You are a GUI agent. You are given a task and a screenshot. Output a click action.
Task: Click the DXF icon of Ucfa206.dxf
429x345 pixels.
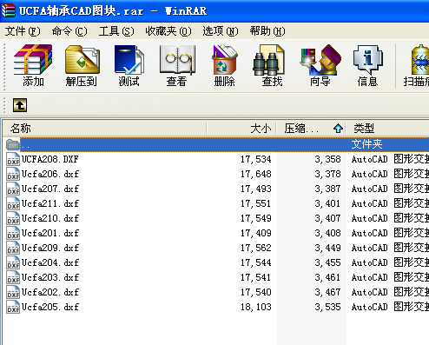pyautogui.click(x=13, y=174)
